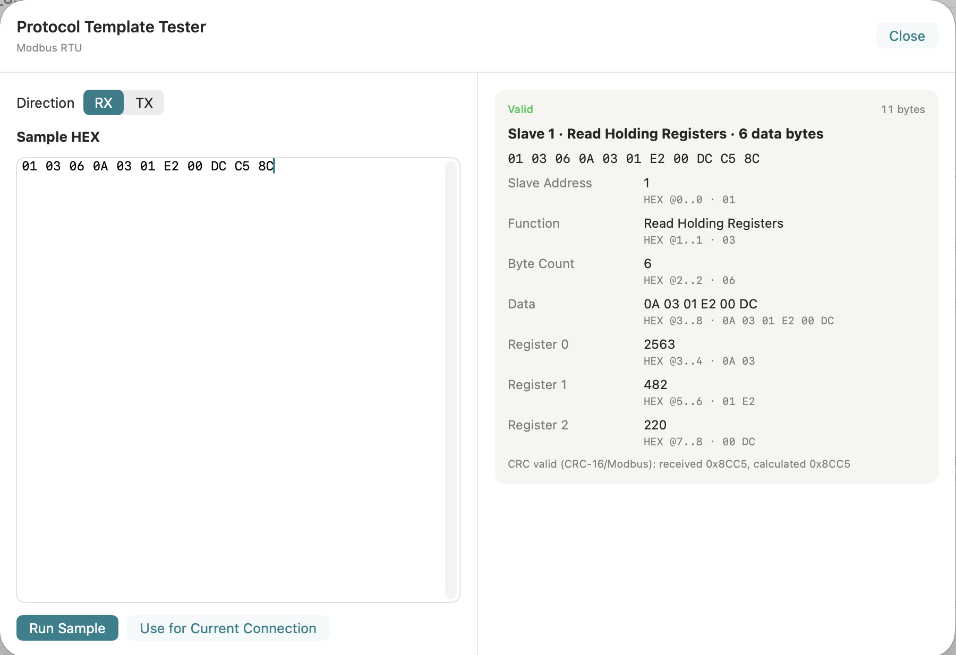Click the Valid status label

pos(520,109)
